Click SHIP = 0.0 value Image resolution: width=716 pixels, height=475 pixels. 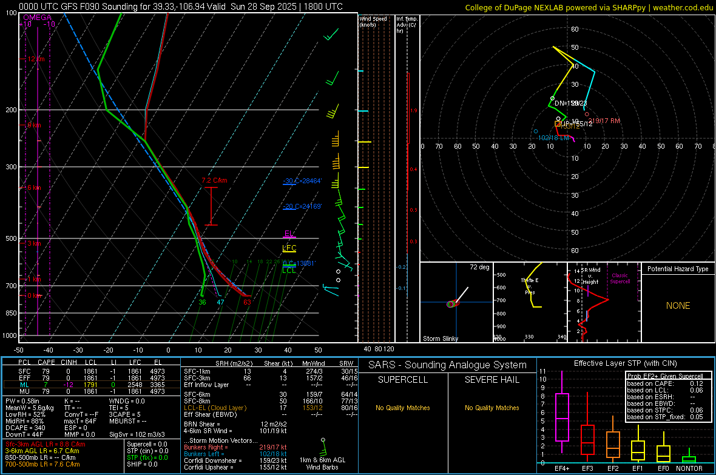[x=142, y=465]
